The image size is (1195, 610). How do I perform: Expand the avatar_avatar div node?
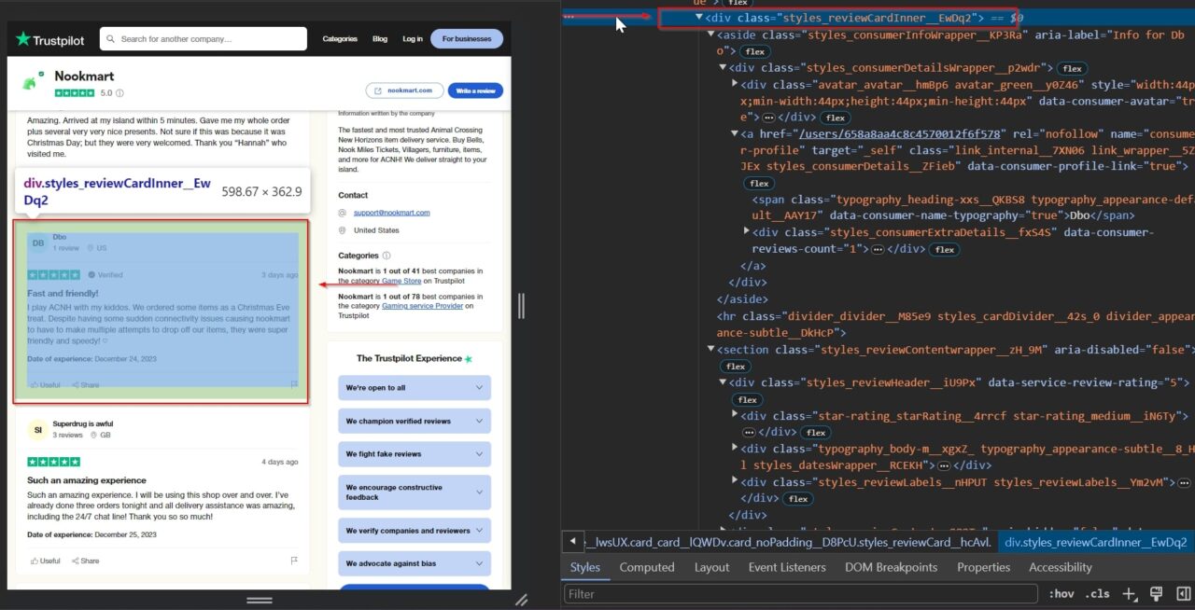click(x=735, y=85)
